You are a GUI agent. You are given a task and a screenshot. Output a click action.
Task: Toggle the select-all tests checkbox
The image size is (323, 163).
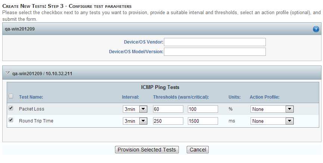(x=11, y=96)
